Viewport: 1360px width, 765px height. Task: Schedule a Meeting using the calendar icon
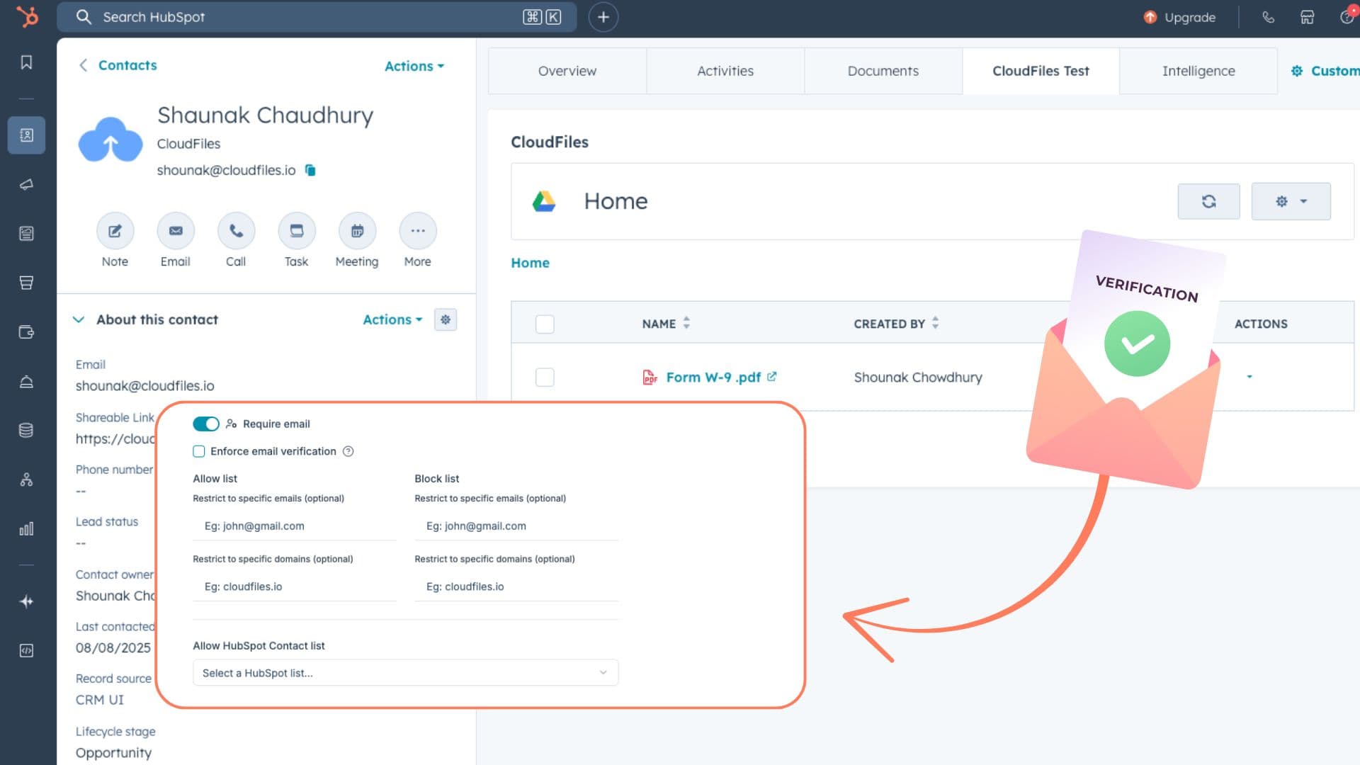357,231
